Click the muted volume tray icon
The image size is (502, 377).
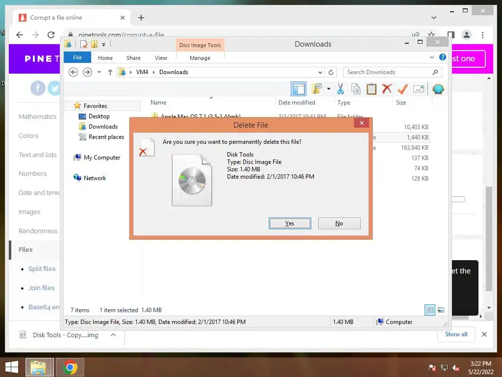pos(456,368)
